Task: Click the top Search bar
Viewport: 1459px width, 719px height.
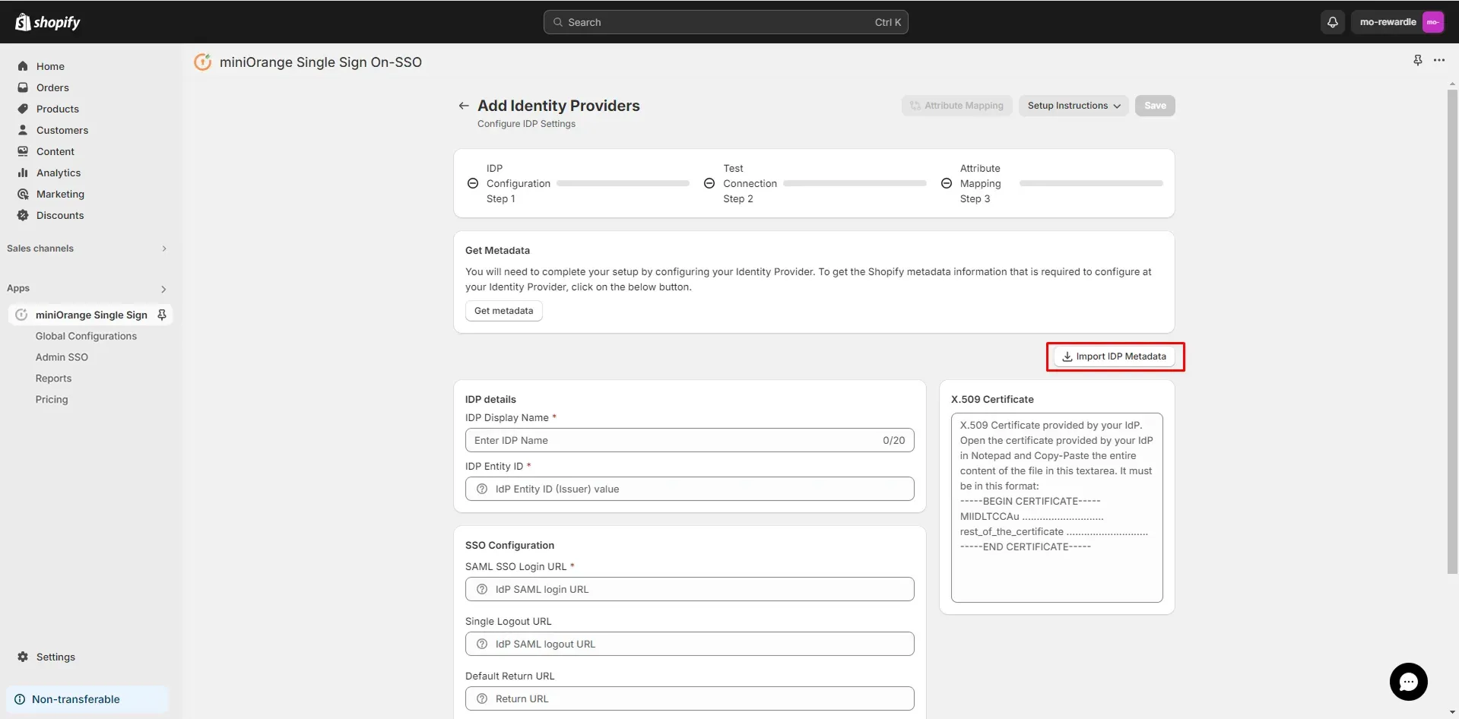Action: coord(725,22)
